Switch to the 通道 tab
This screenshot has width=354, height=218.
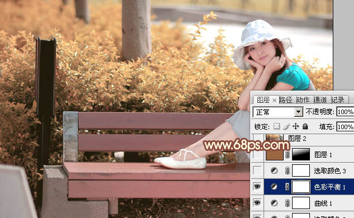click(x=320, y=100)
